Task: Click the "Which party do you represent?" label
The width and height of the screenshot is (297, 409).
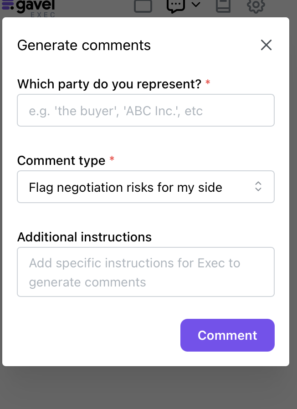Action: click(109, 84)
